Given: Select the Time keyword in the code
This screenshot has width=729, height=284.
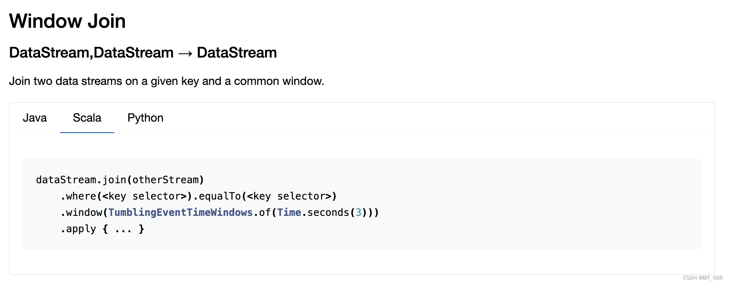Looking at the screenshot, I should click(289, 212).
